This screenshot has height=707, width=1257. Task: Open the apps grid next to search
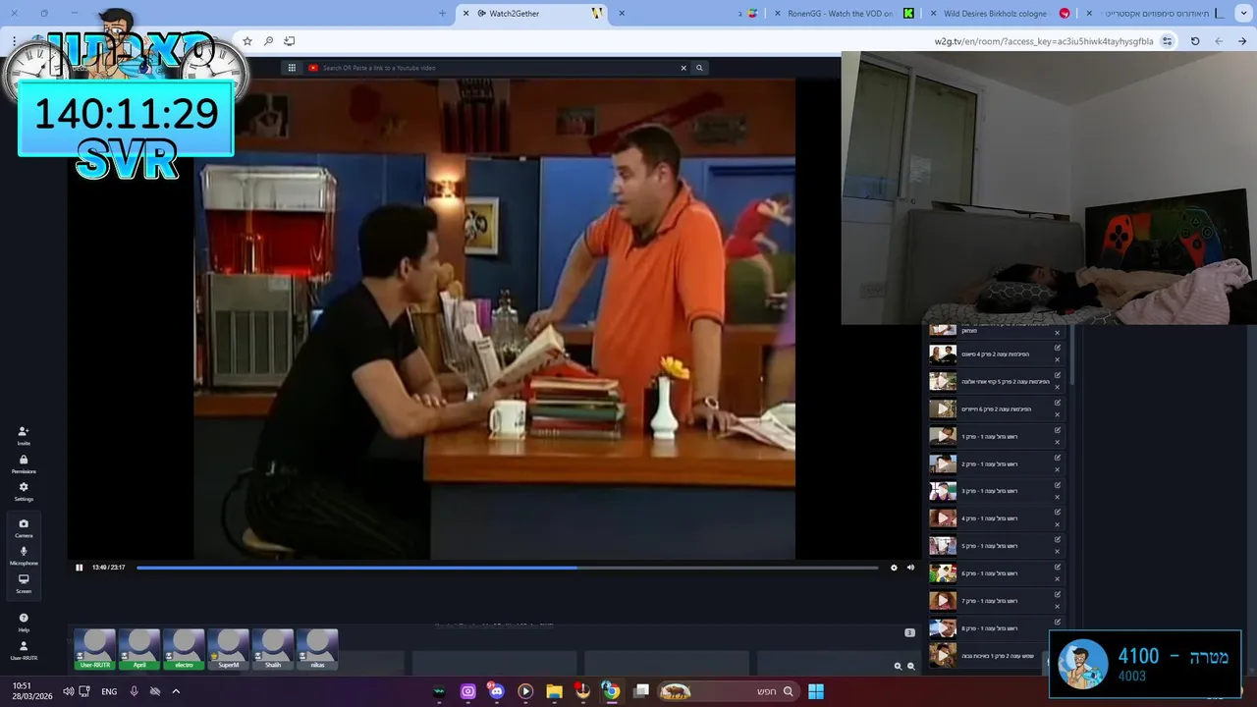click(292, 68)
